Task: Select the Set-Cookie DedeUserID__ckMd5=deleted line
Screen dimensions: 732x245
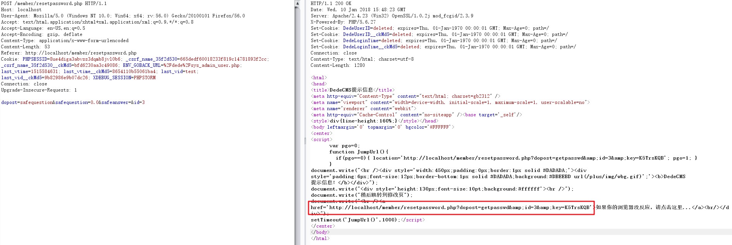Action: pyautogui.click(x=439, y=34)
